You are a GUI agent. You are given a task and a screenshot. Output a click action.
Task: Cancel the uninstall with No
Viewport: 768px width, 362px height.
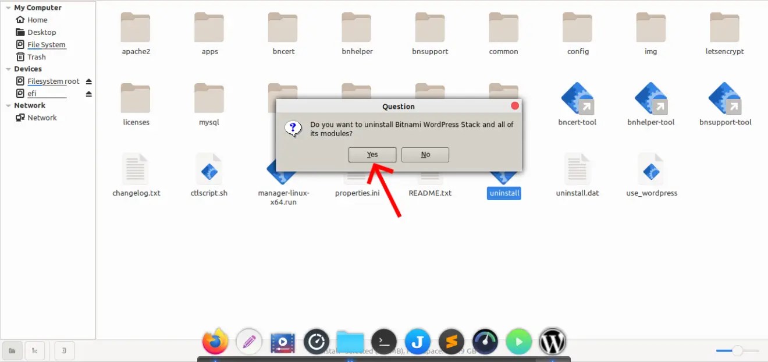click(425, 154)
